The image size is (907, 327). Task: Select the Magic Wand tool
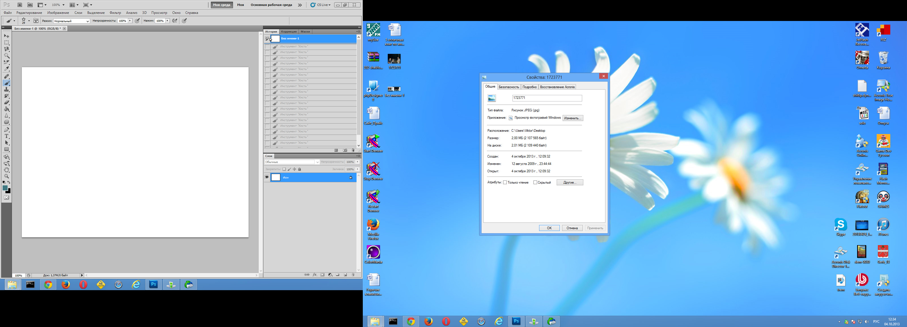[6, 56]
